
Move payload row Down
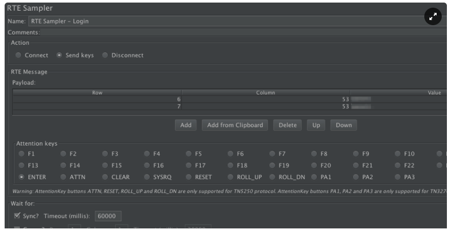coord(344,125)
